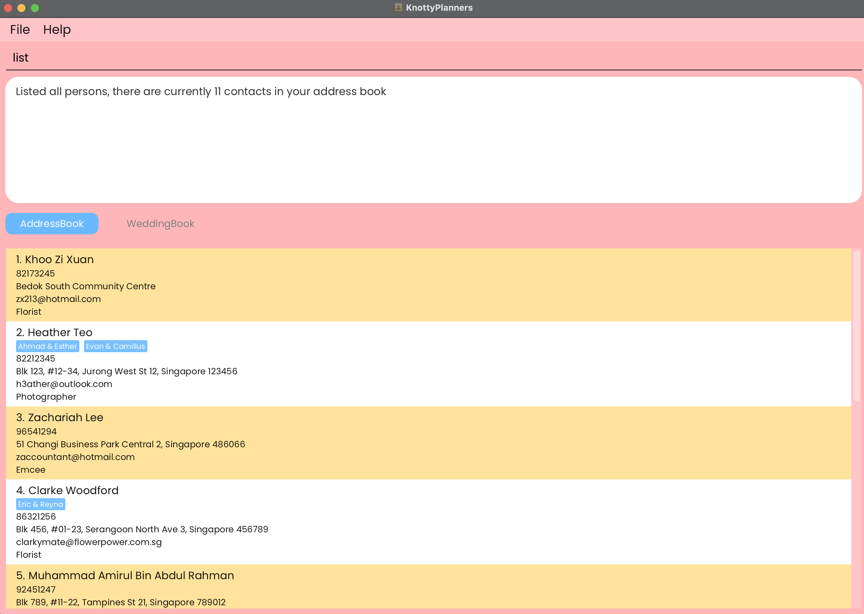This screenshot has height=614, width=864.
Task: Click email h3ather@outlook.com in Heather's card
Action: tap(64, 384)
